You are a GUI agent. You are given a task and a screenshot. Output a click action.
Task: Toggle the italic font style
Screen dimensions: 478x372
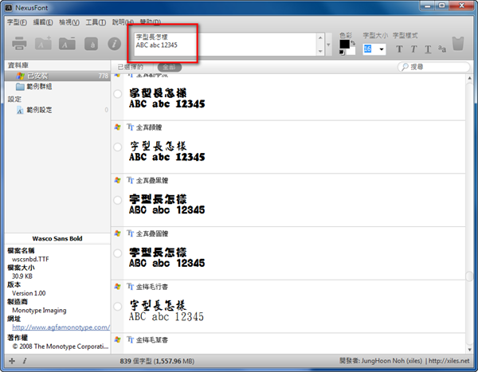(413, 49)
